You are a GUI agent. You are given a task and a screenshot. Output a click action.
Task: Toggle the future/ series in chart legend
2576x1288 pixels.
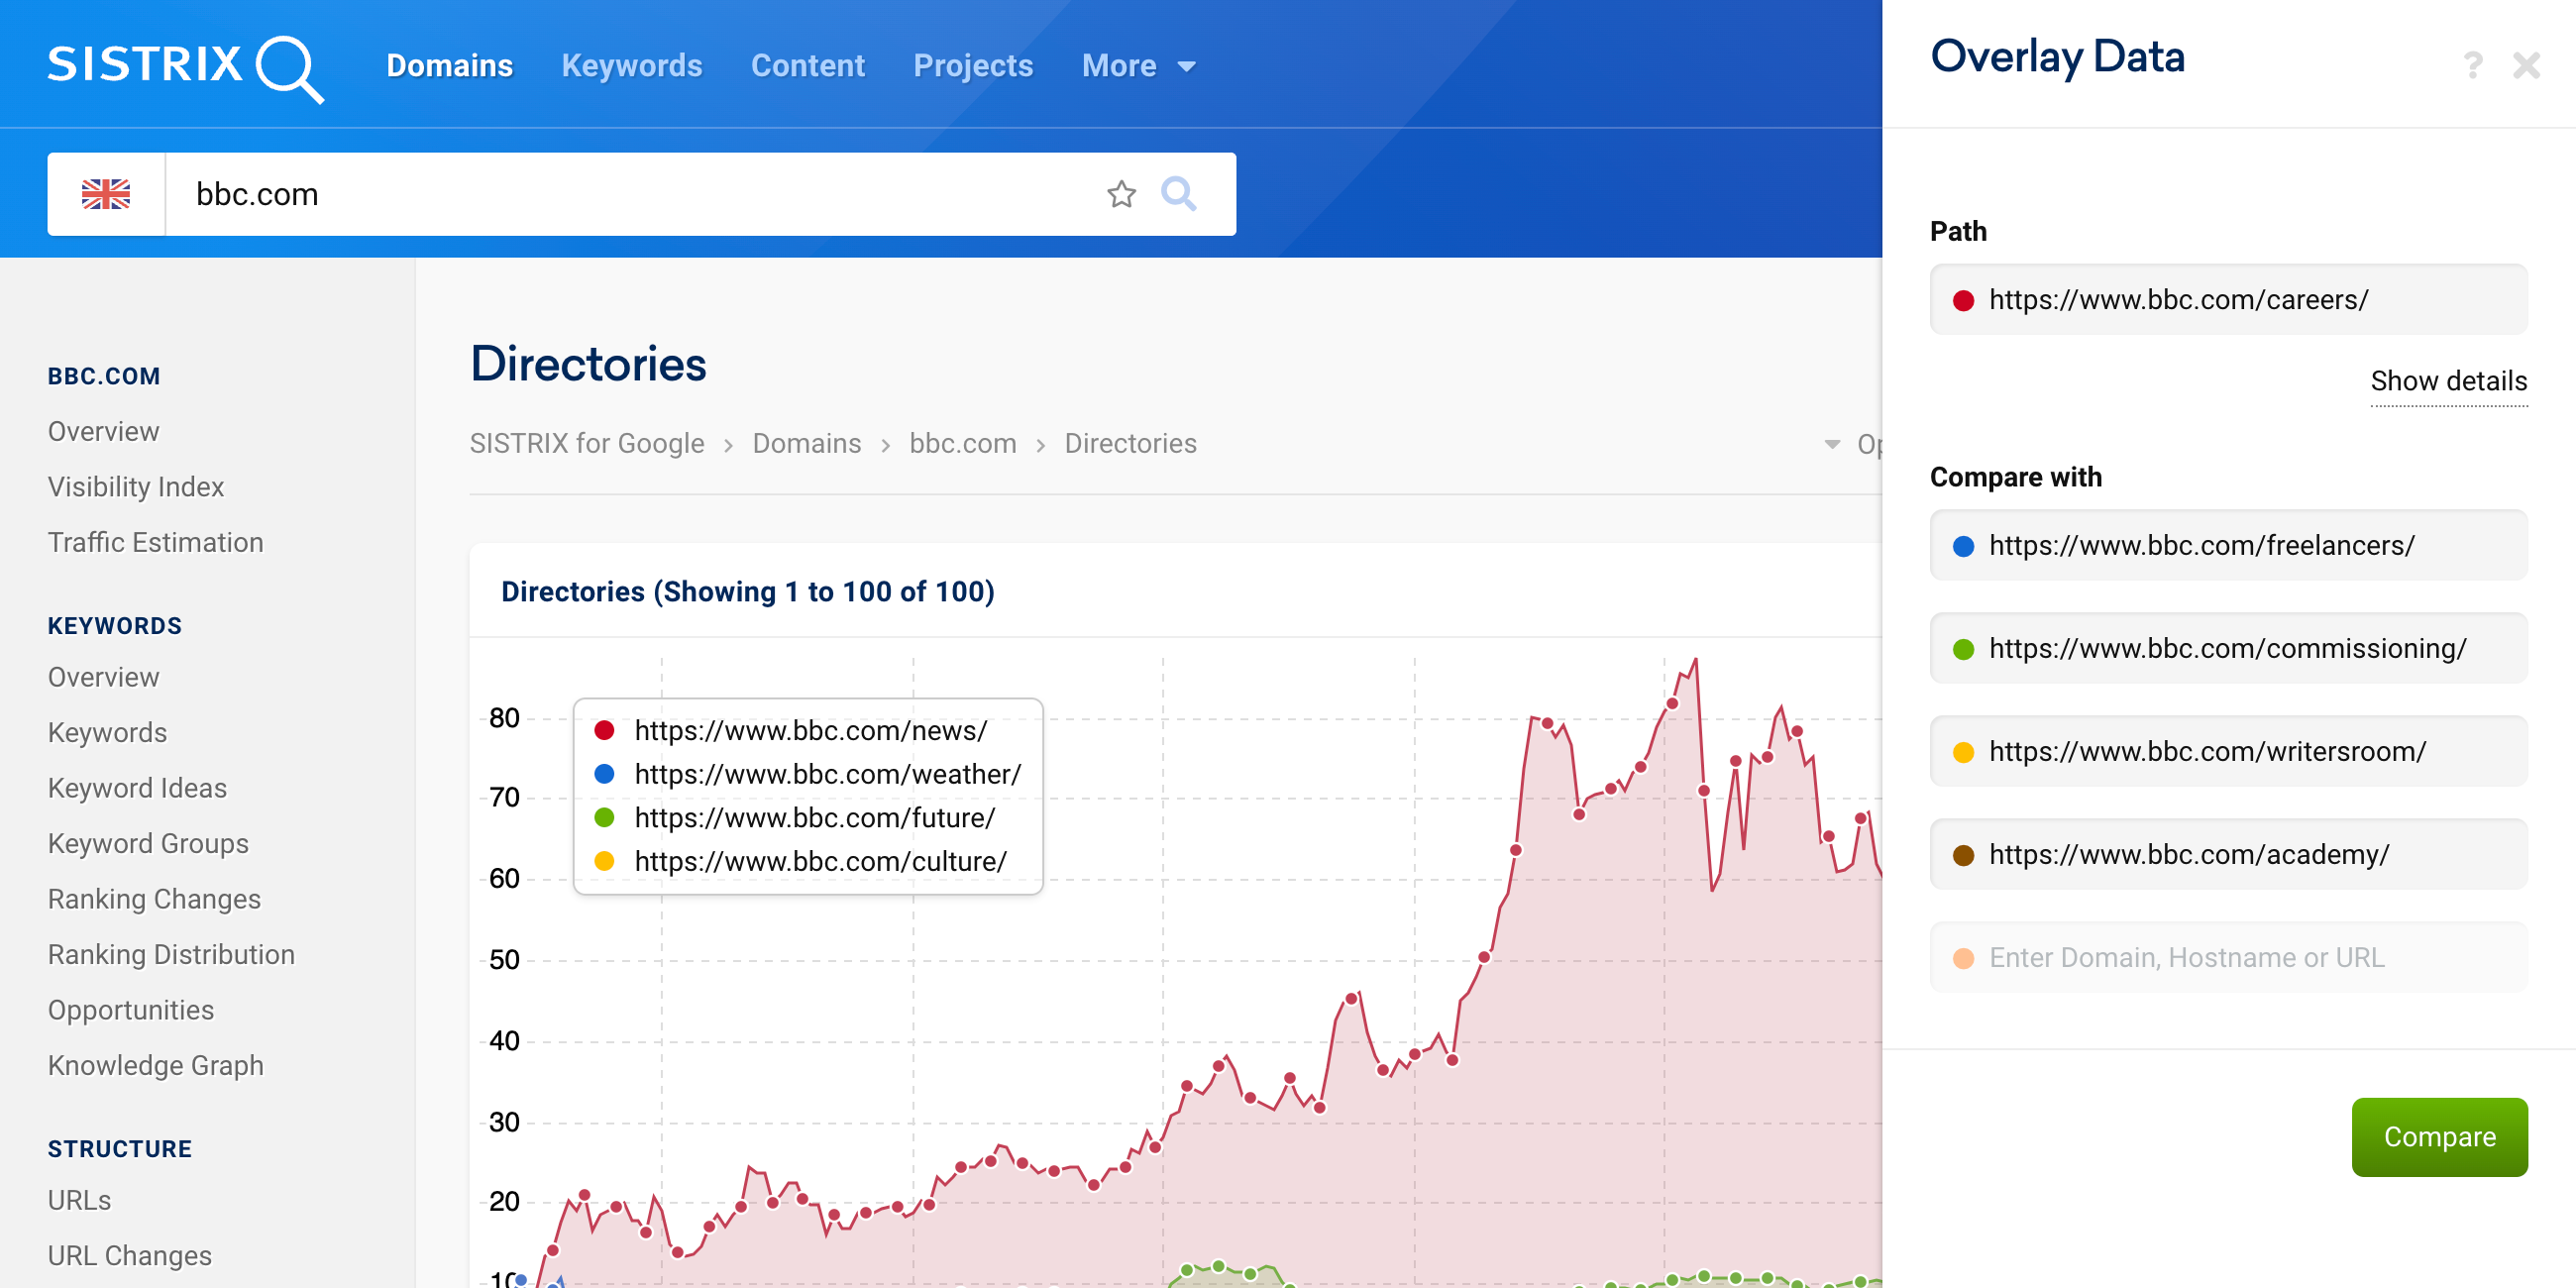pos(794,818)
